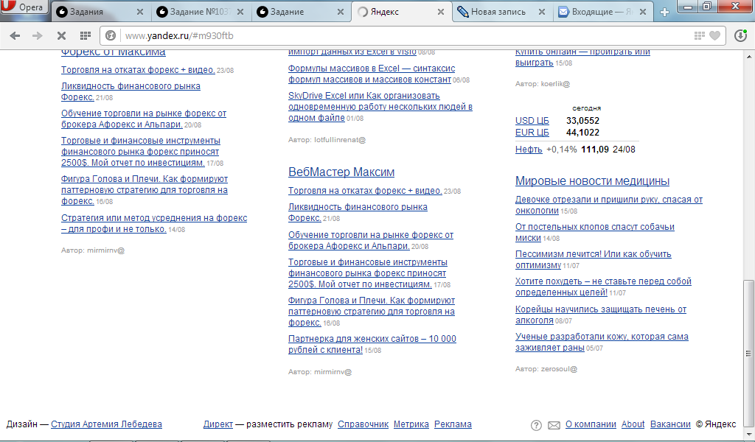The image size is (755, 442).
Task: Open USD ЦБ exchange rate link
Action: (532, 121)
